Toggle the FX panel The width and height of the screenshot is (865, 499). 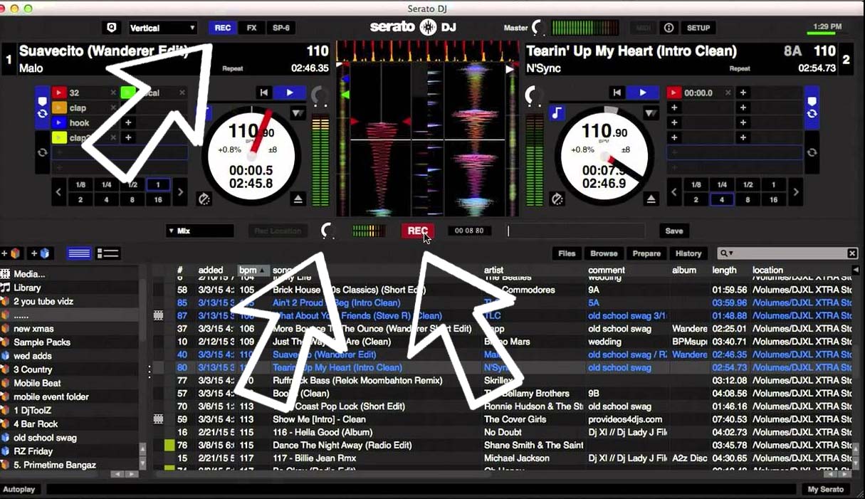pyautogui.click(x=251, y=28)
